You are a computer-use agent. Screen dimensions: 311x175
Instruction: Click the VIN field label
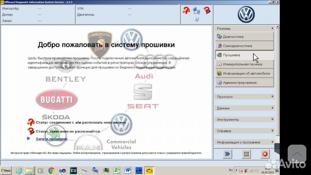click(x=80, y=9)
